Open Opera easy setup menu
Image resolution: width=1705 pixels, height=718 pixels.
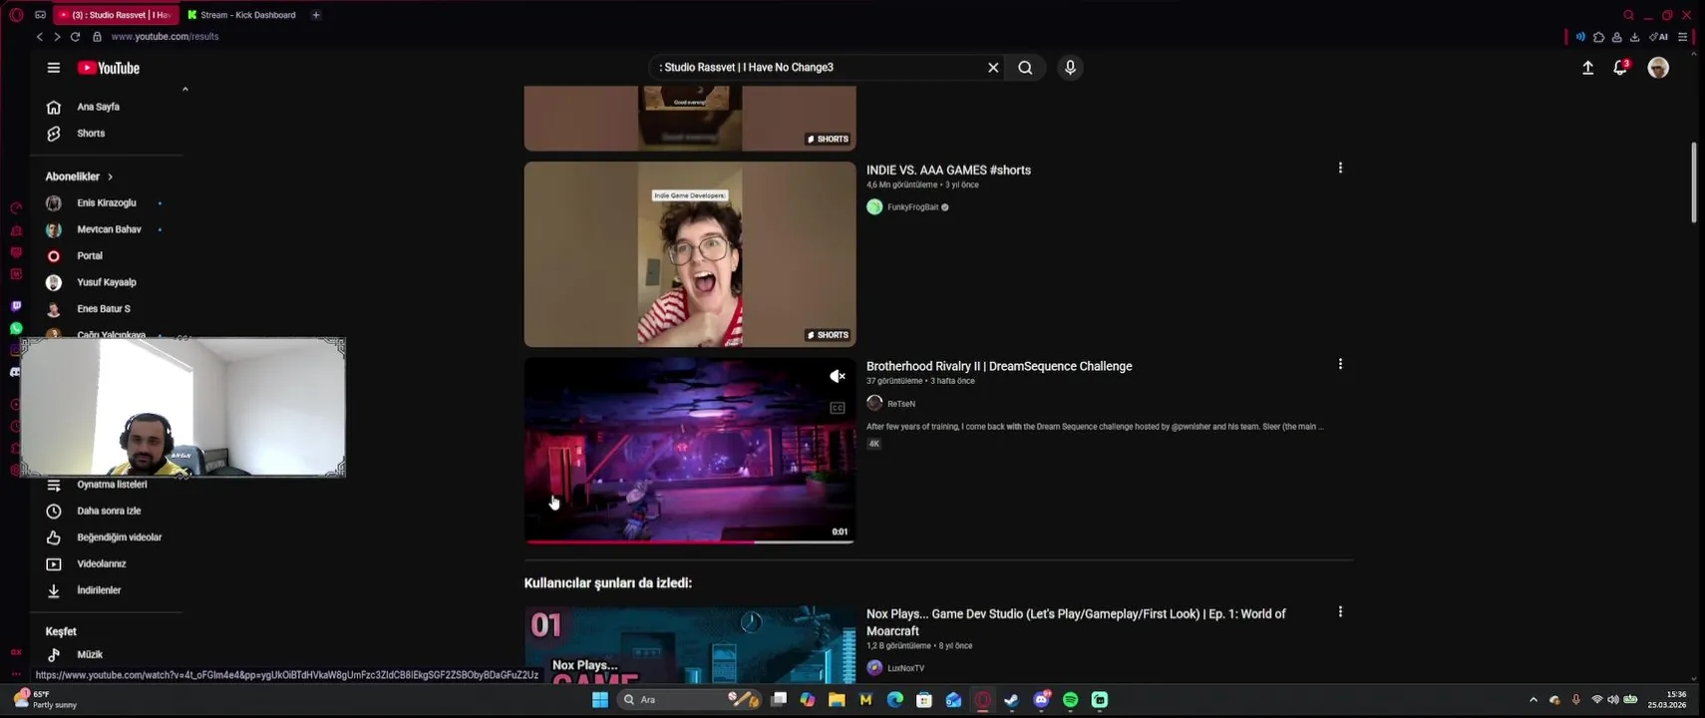(1683, 37)
